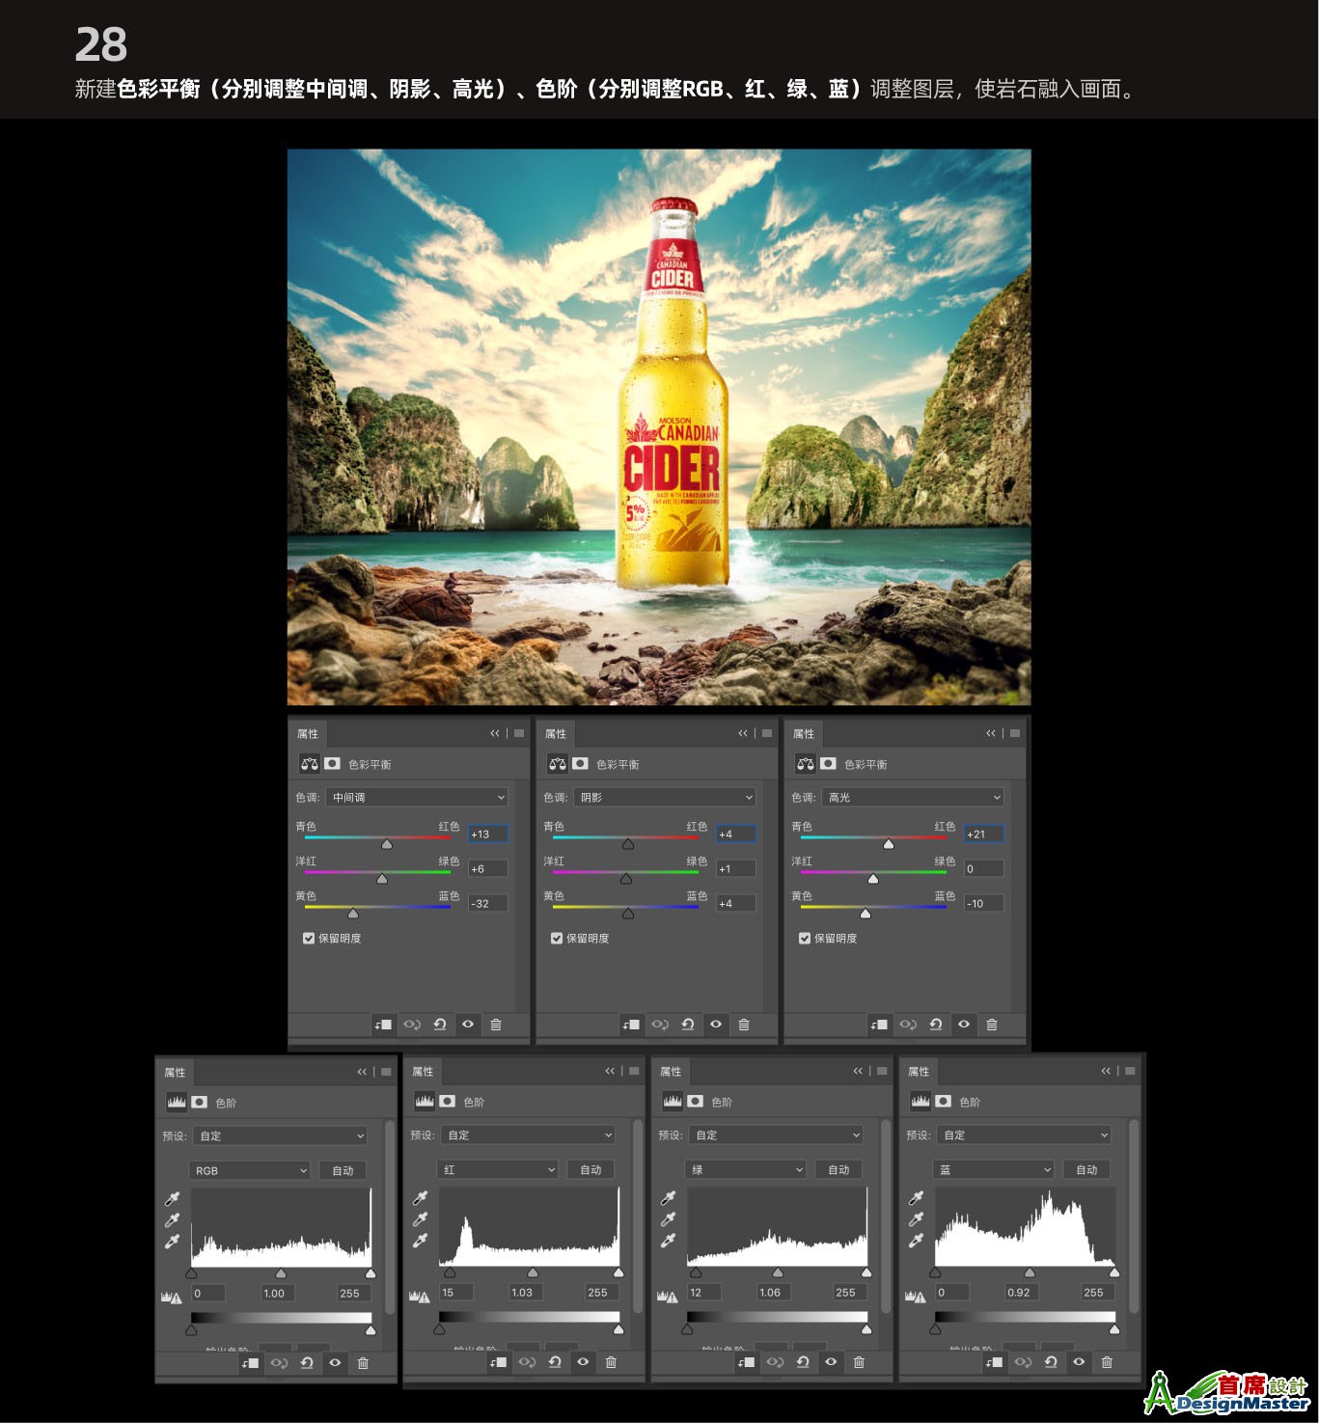The image size is (1319, 1423).
Task: Click 自动 button in the RGB levels panel
Action: pyautogui.click(x=343, y=1170)
